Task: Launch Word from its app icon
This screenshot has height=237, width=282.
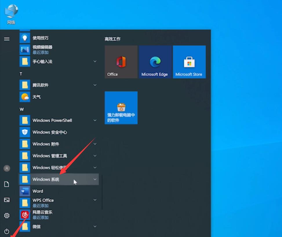Action: click(x=25, y=191)
